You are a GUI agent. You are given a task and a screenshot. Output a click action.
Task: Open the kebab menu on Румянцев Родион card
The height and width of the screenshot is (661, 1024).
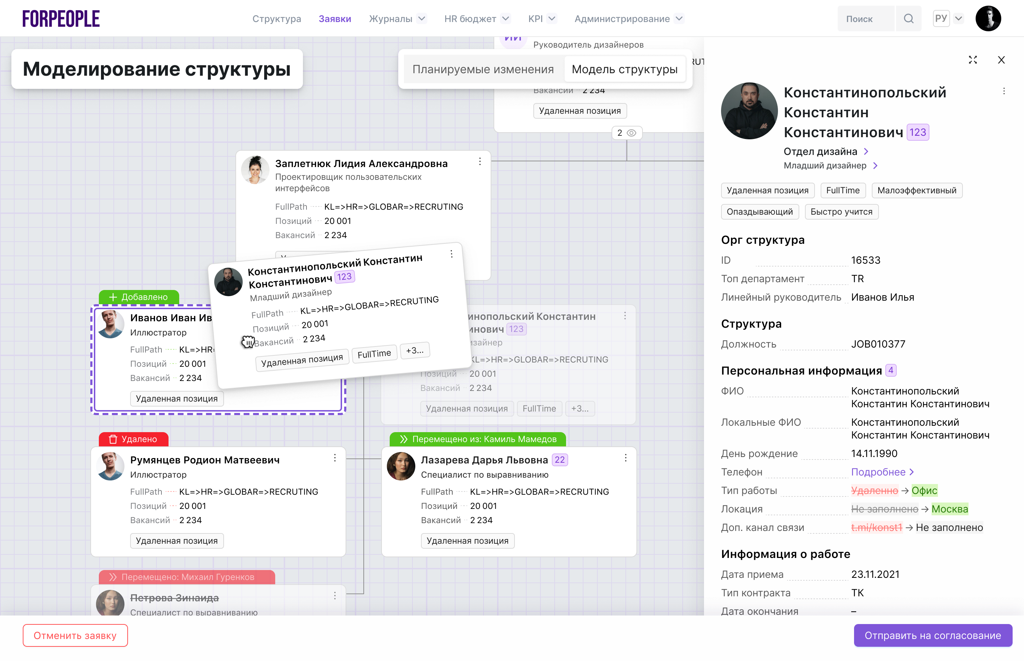(x=335, y=458)
